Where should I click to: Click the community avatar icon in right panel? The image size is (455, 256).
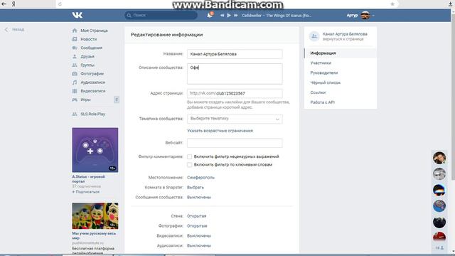(x=314, y=36)
